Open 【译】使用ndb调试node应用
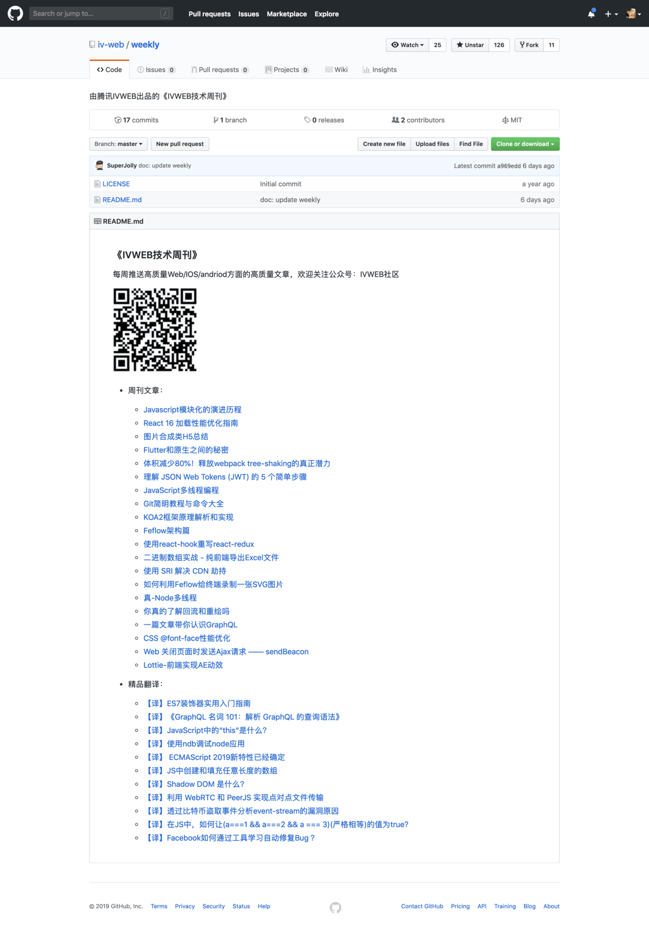Viewport: 649px width, 938px height. (194, 744)
